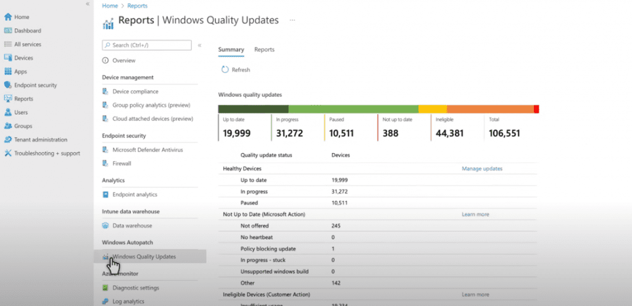Viewport: 632px width, 306px height.
Task: Click the Refresh icon above the chart
Action: (x=225, y=70)
